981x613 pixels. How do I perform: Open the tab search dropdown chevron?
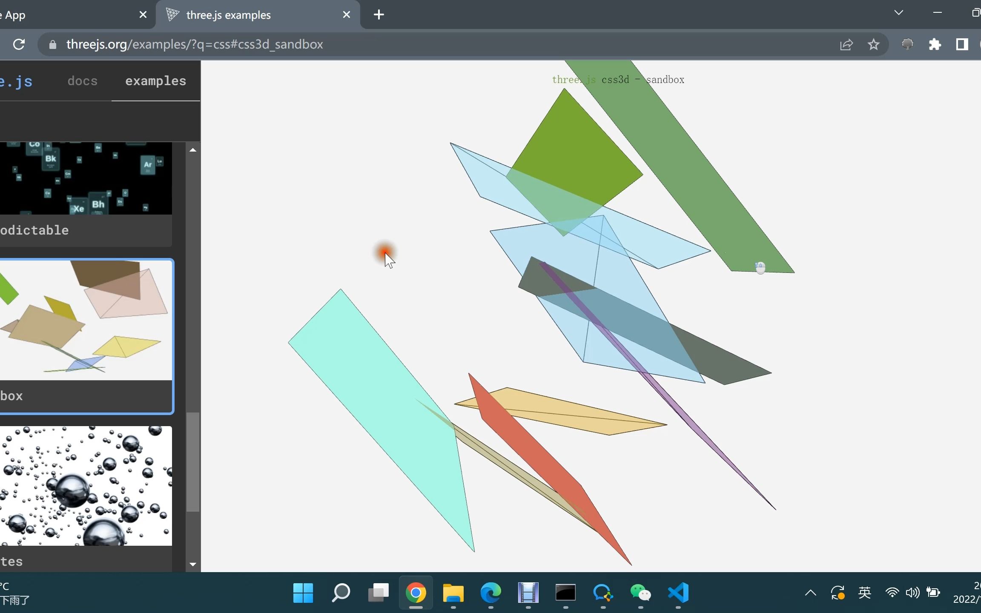click(899, 13)
